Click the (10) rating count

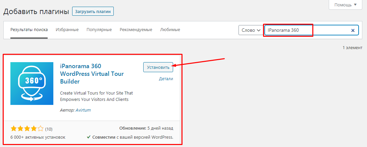click(49, 129)
